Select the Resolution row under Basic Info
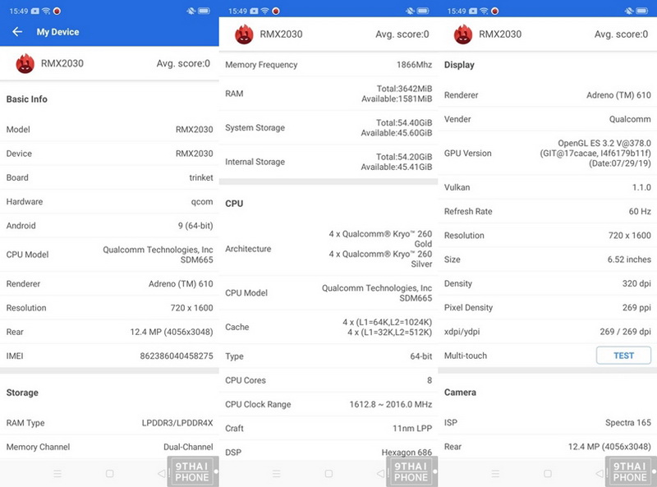Screen dimensions: 657x487 click(109, 308)
